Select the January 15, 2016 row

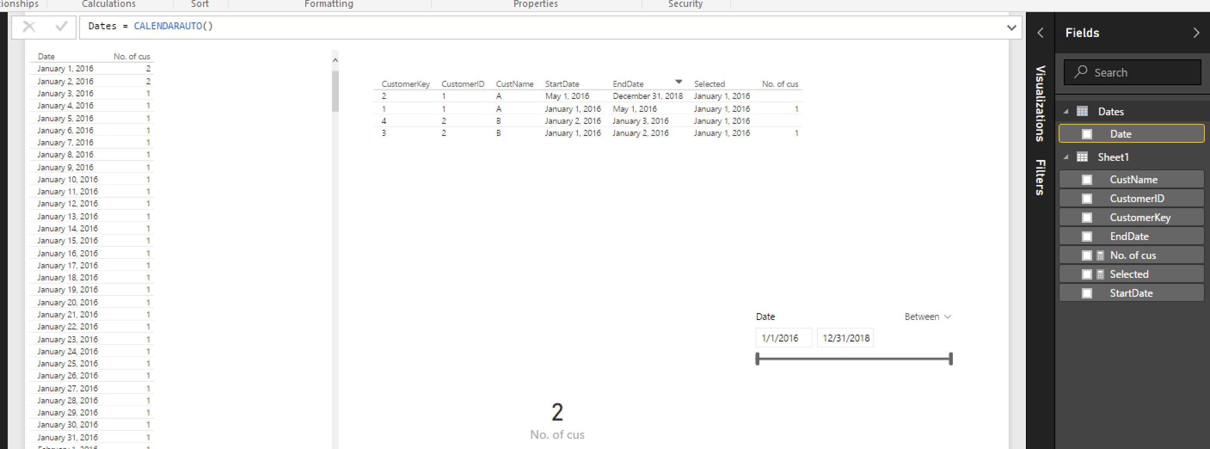tap(92, 240)
